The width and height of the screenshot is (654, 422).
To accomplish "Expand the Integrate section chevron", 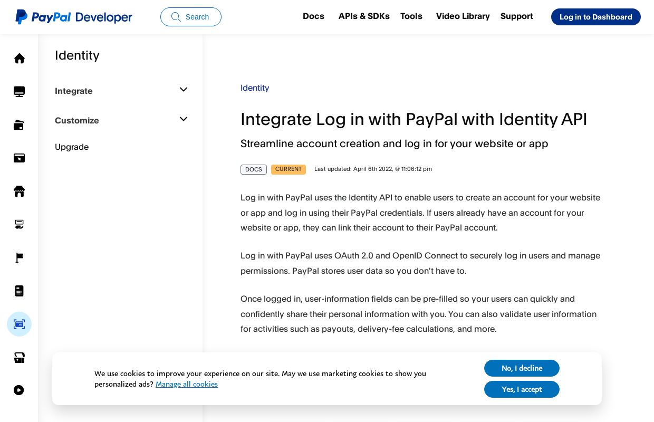I will point(184,90).
